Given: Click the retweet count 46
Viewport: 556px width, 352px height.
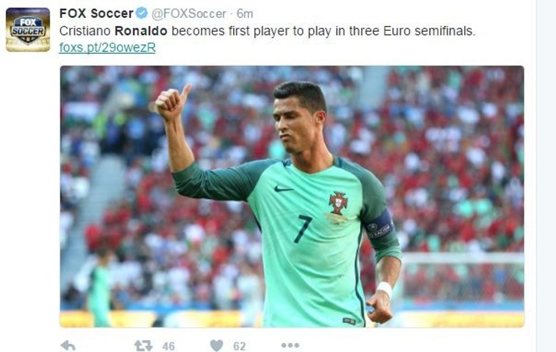Looking at the screenshot, I should pyautogui.click(x=169, y=346).
